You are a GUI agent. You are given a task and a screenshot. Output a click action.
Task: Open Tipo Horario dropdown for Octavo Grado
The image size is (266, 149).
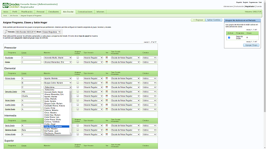tap(93, 135)
